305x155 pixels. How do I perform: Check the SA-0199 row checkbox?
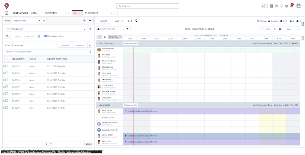click(x=7, y=101)
